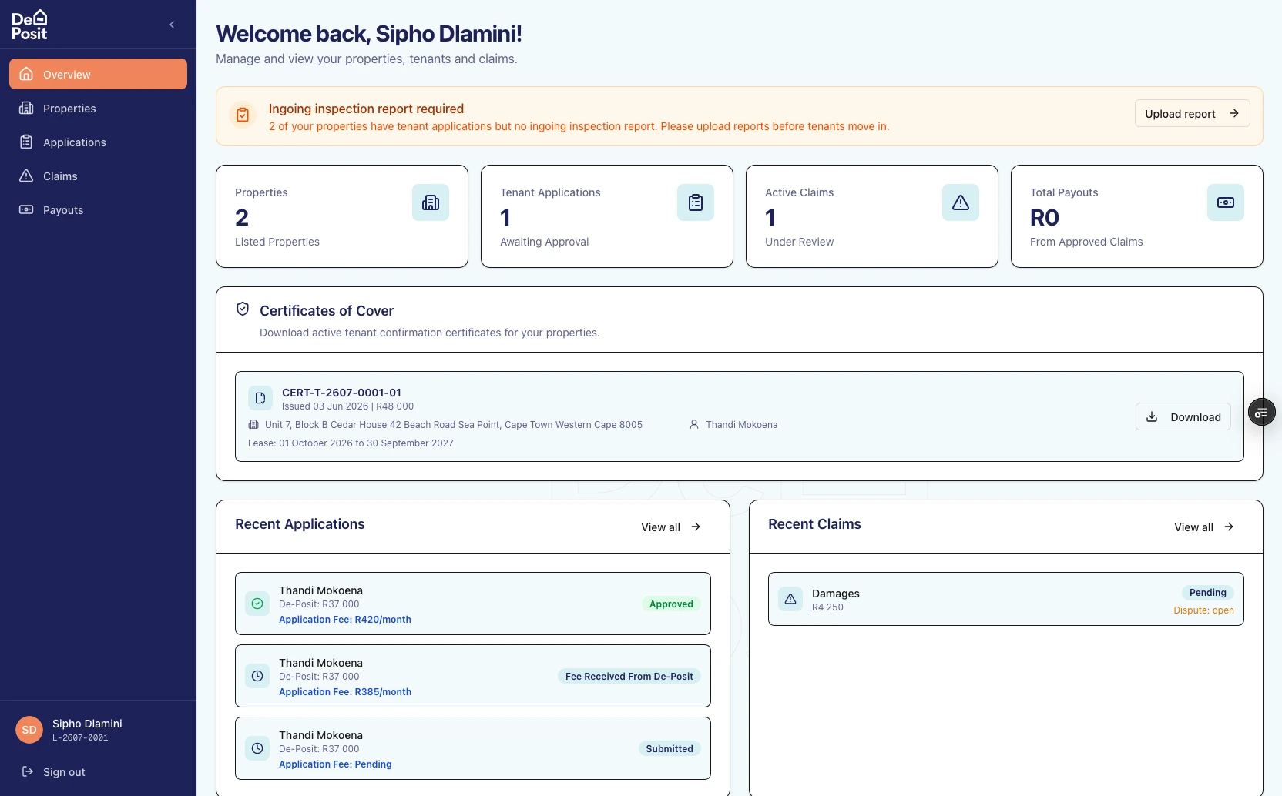The height and width of the screenshot is (796, 1282).
Task: Open the Overview menu item
Action: click(98, 74)
